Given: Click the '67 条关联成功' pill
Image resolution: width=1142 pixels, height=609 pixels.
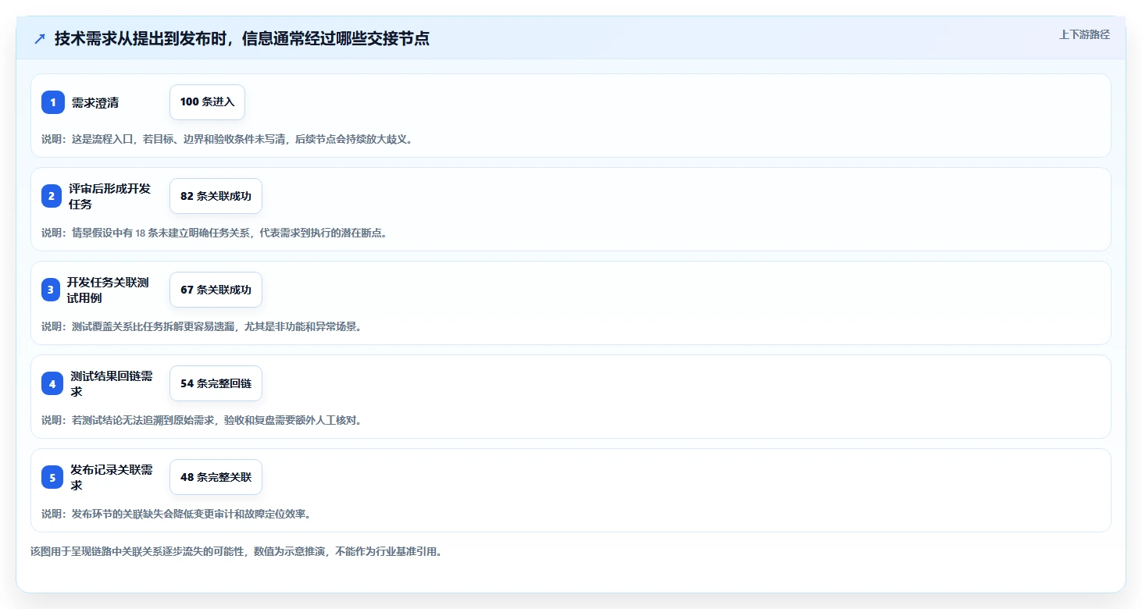Looking at the screenshot, I should click(216, 290).
